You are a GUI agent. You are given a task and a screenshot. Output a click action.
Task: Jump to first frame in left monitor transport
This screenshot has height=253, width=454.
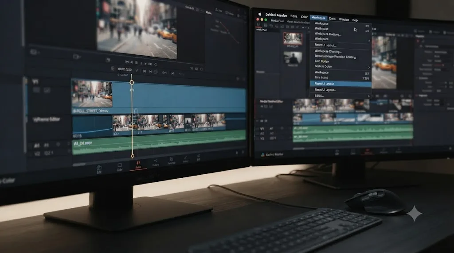click(127, 62)
